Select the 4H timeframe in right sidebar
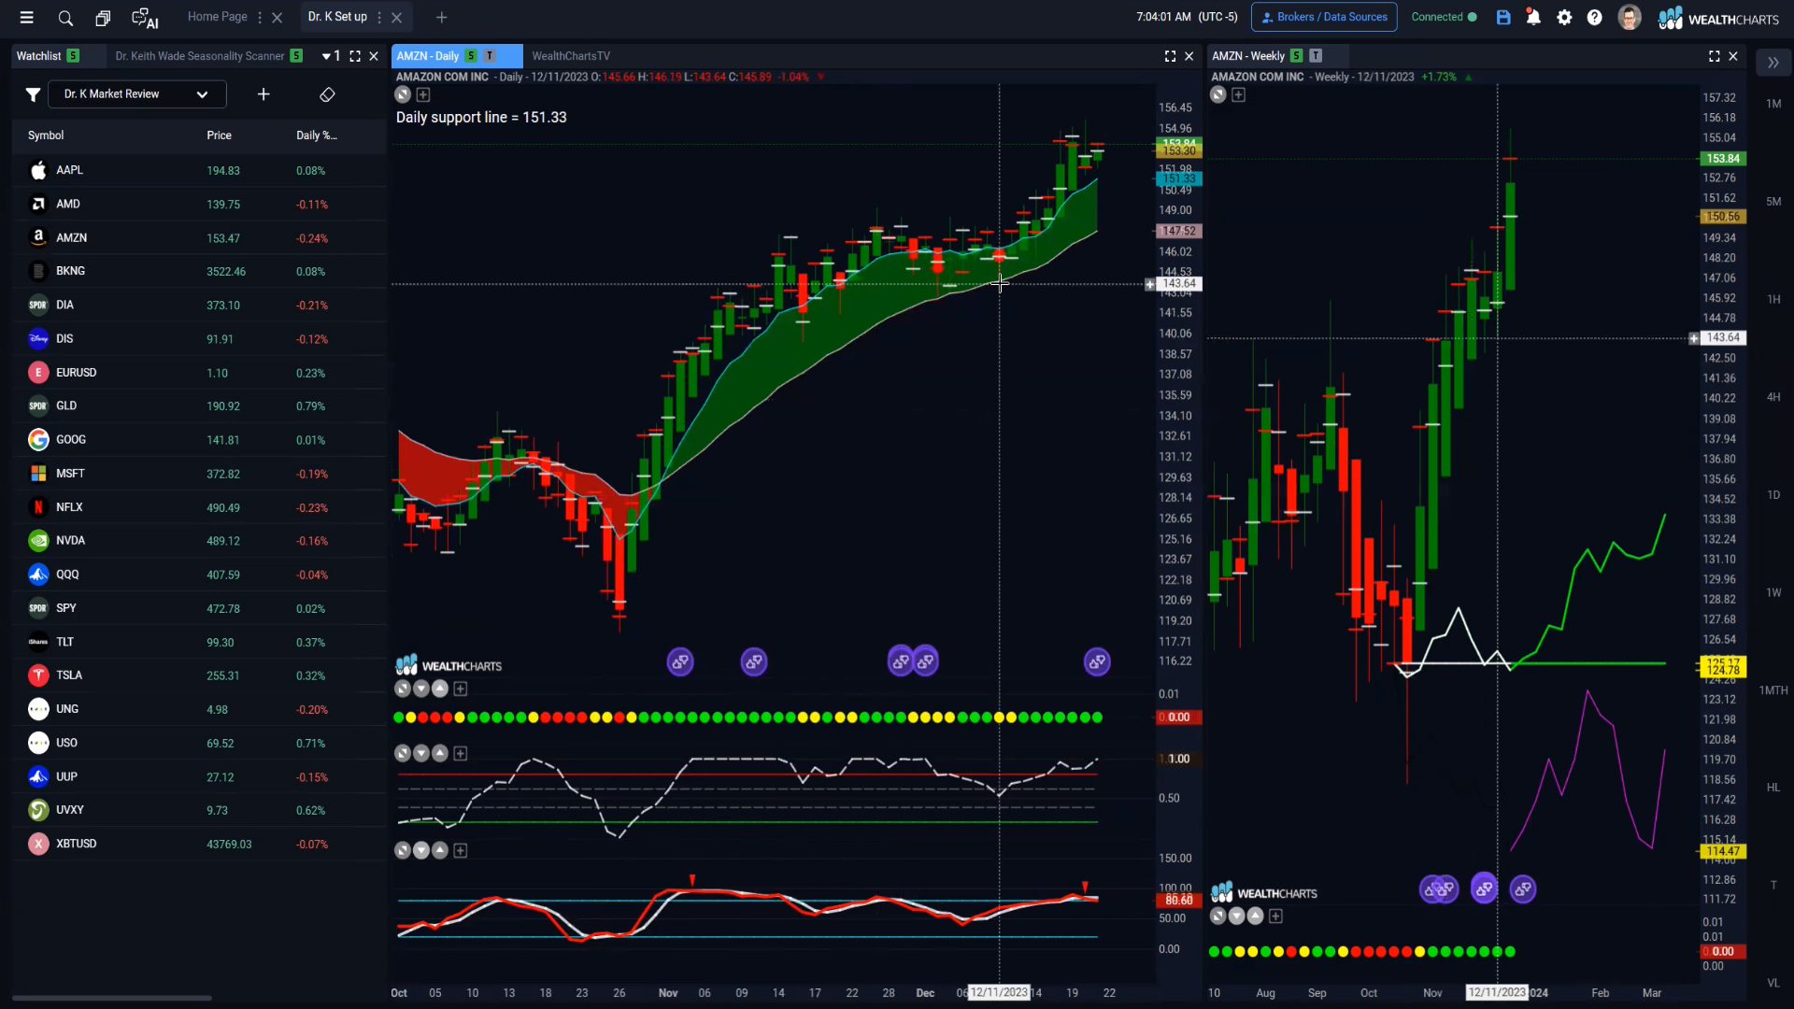 coord(1773,397)
